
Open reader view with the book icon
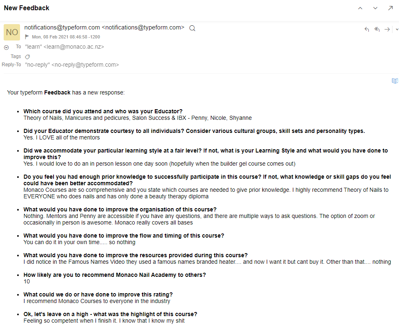(395, 81)
